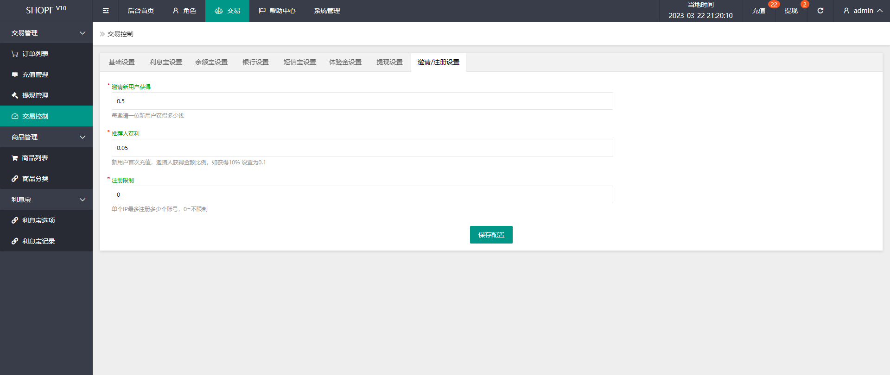Click the sidebar collapse hamburger icon
The image size is (890, 375).
(106, 11)
